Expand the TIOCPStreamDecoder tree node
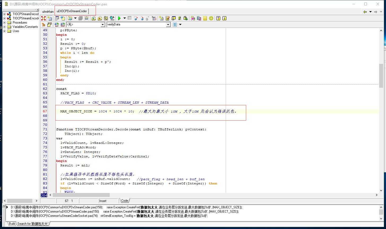This screenshot has height=229, width=386. tap(4, 14)
